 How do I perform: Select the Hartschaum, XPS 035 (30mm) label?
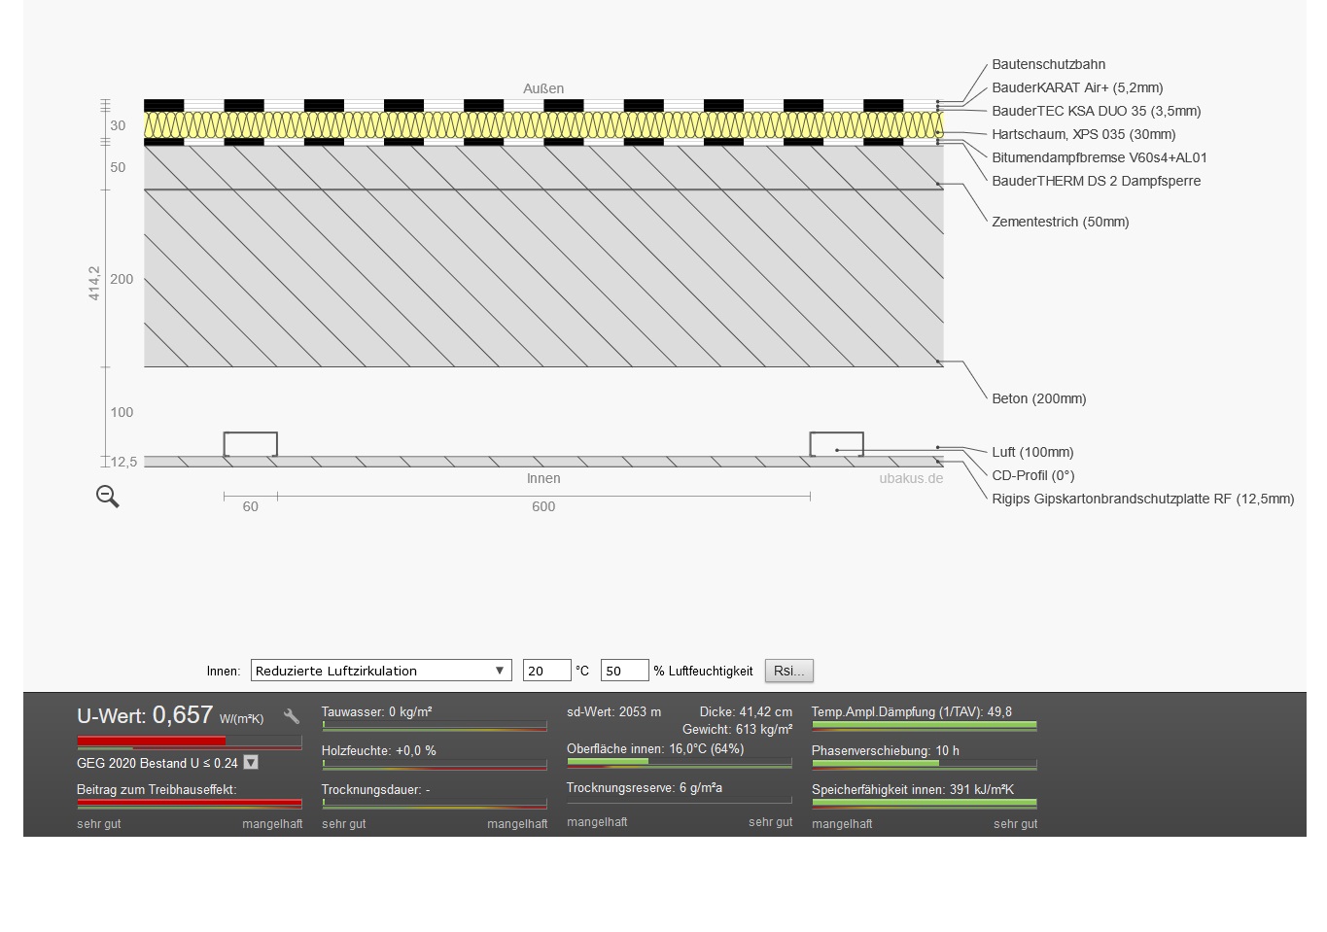pos(1083,134)
